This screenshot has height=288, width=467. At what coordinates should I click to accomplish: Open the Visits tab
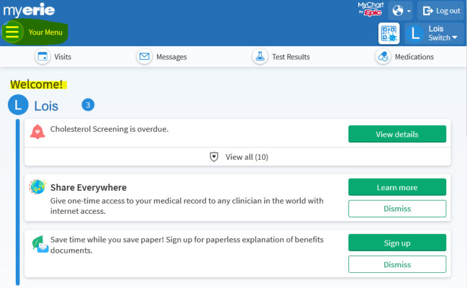(x=54, y=57)
